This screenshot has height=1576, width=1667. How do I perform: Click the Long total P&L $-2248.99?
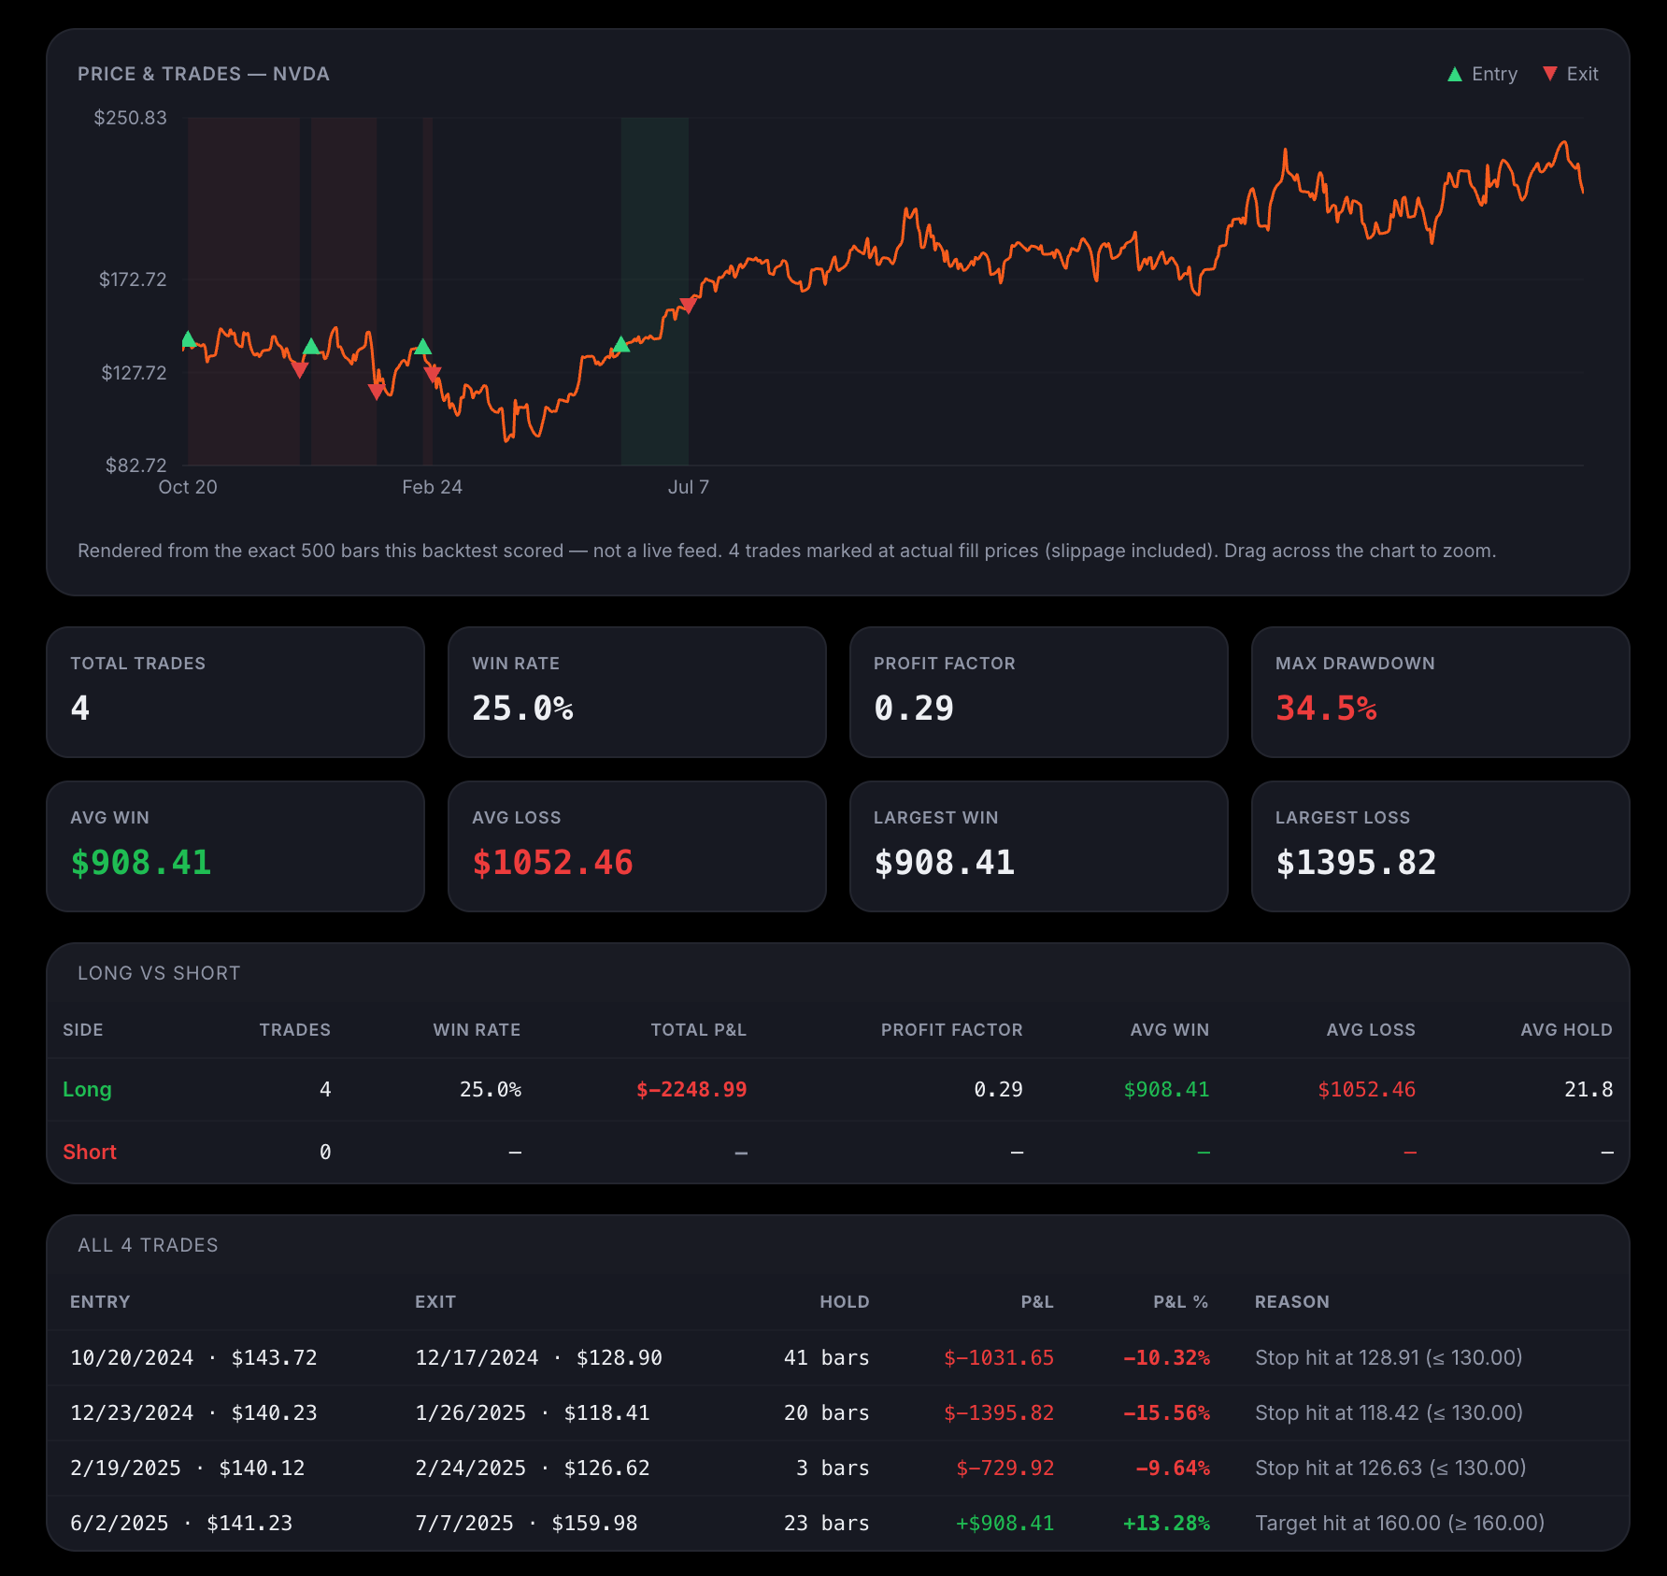point(691,1089)
